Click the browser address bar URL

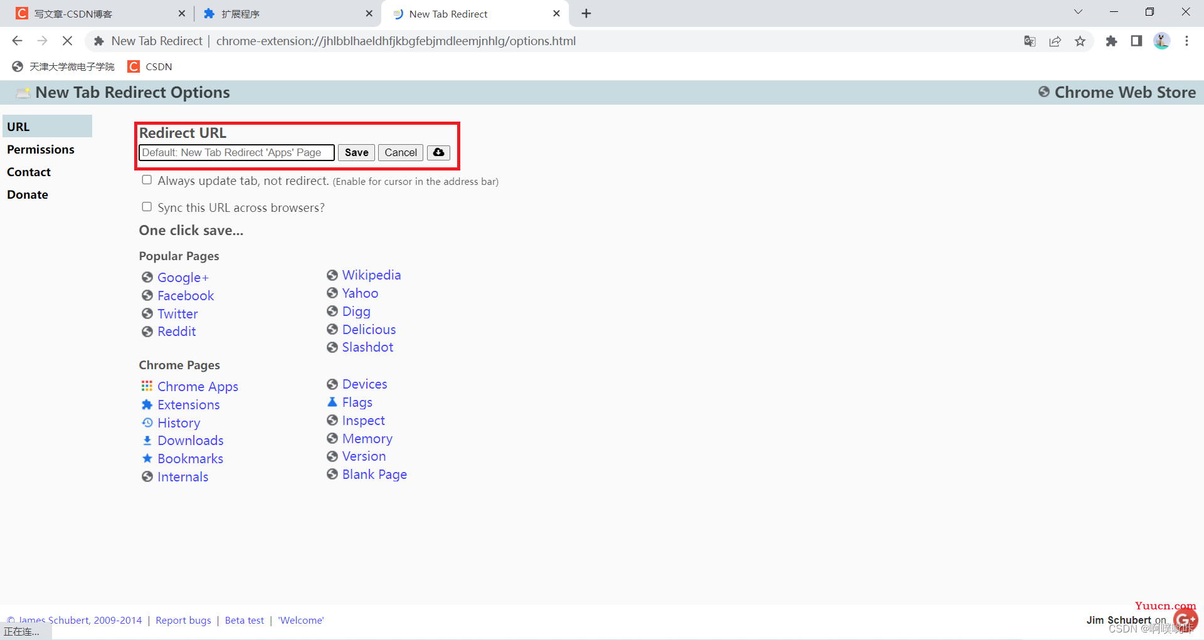(396, 41)
